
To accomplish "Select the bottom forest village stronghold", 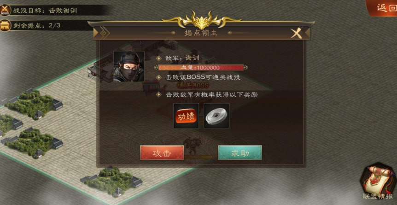I will [x=111, y=181].
